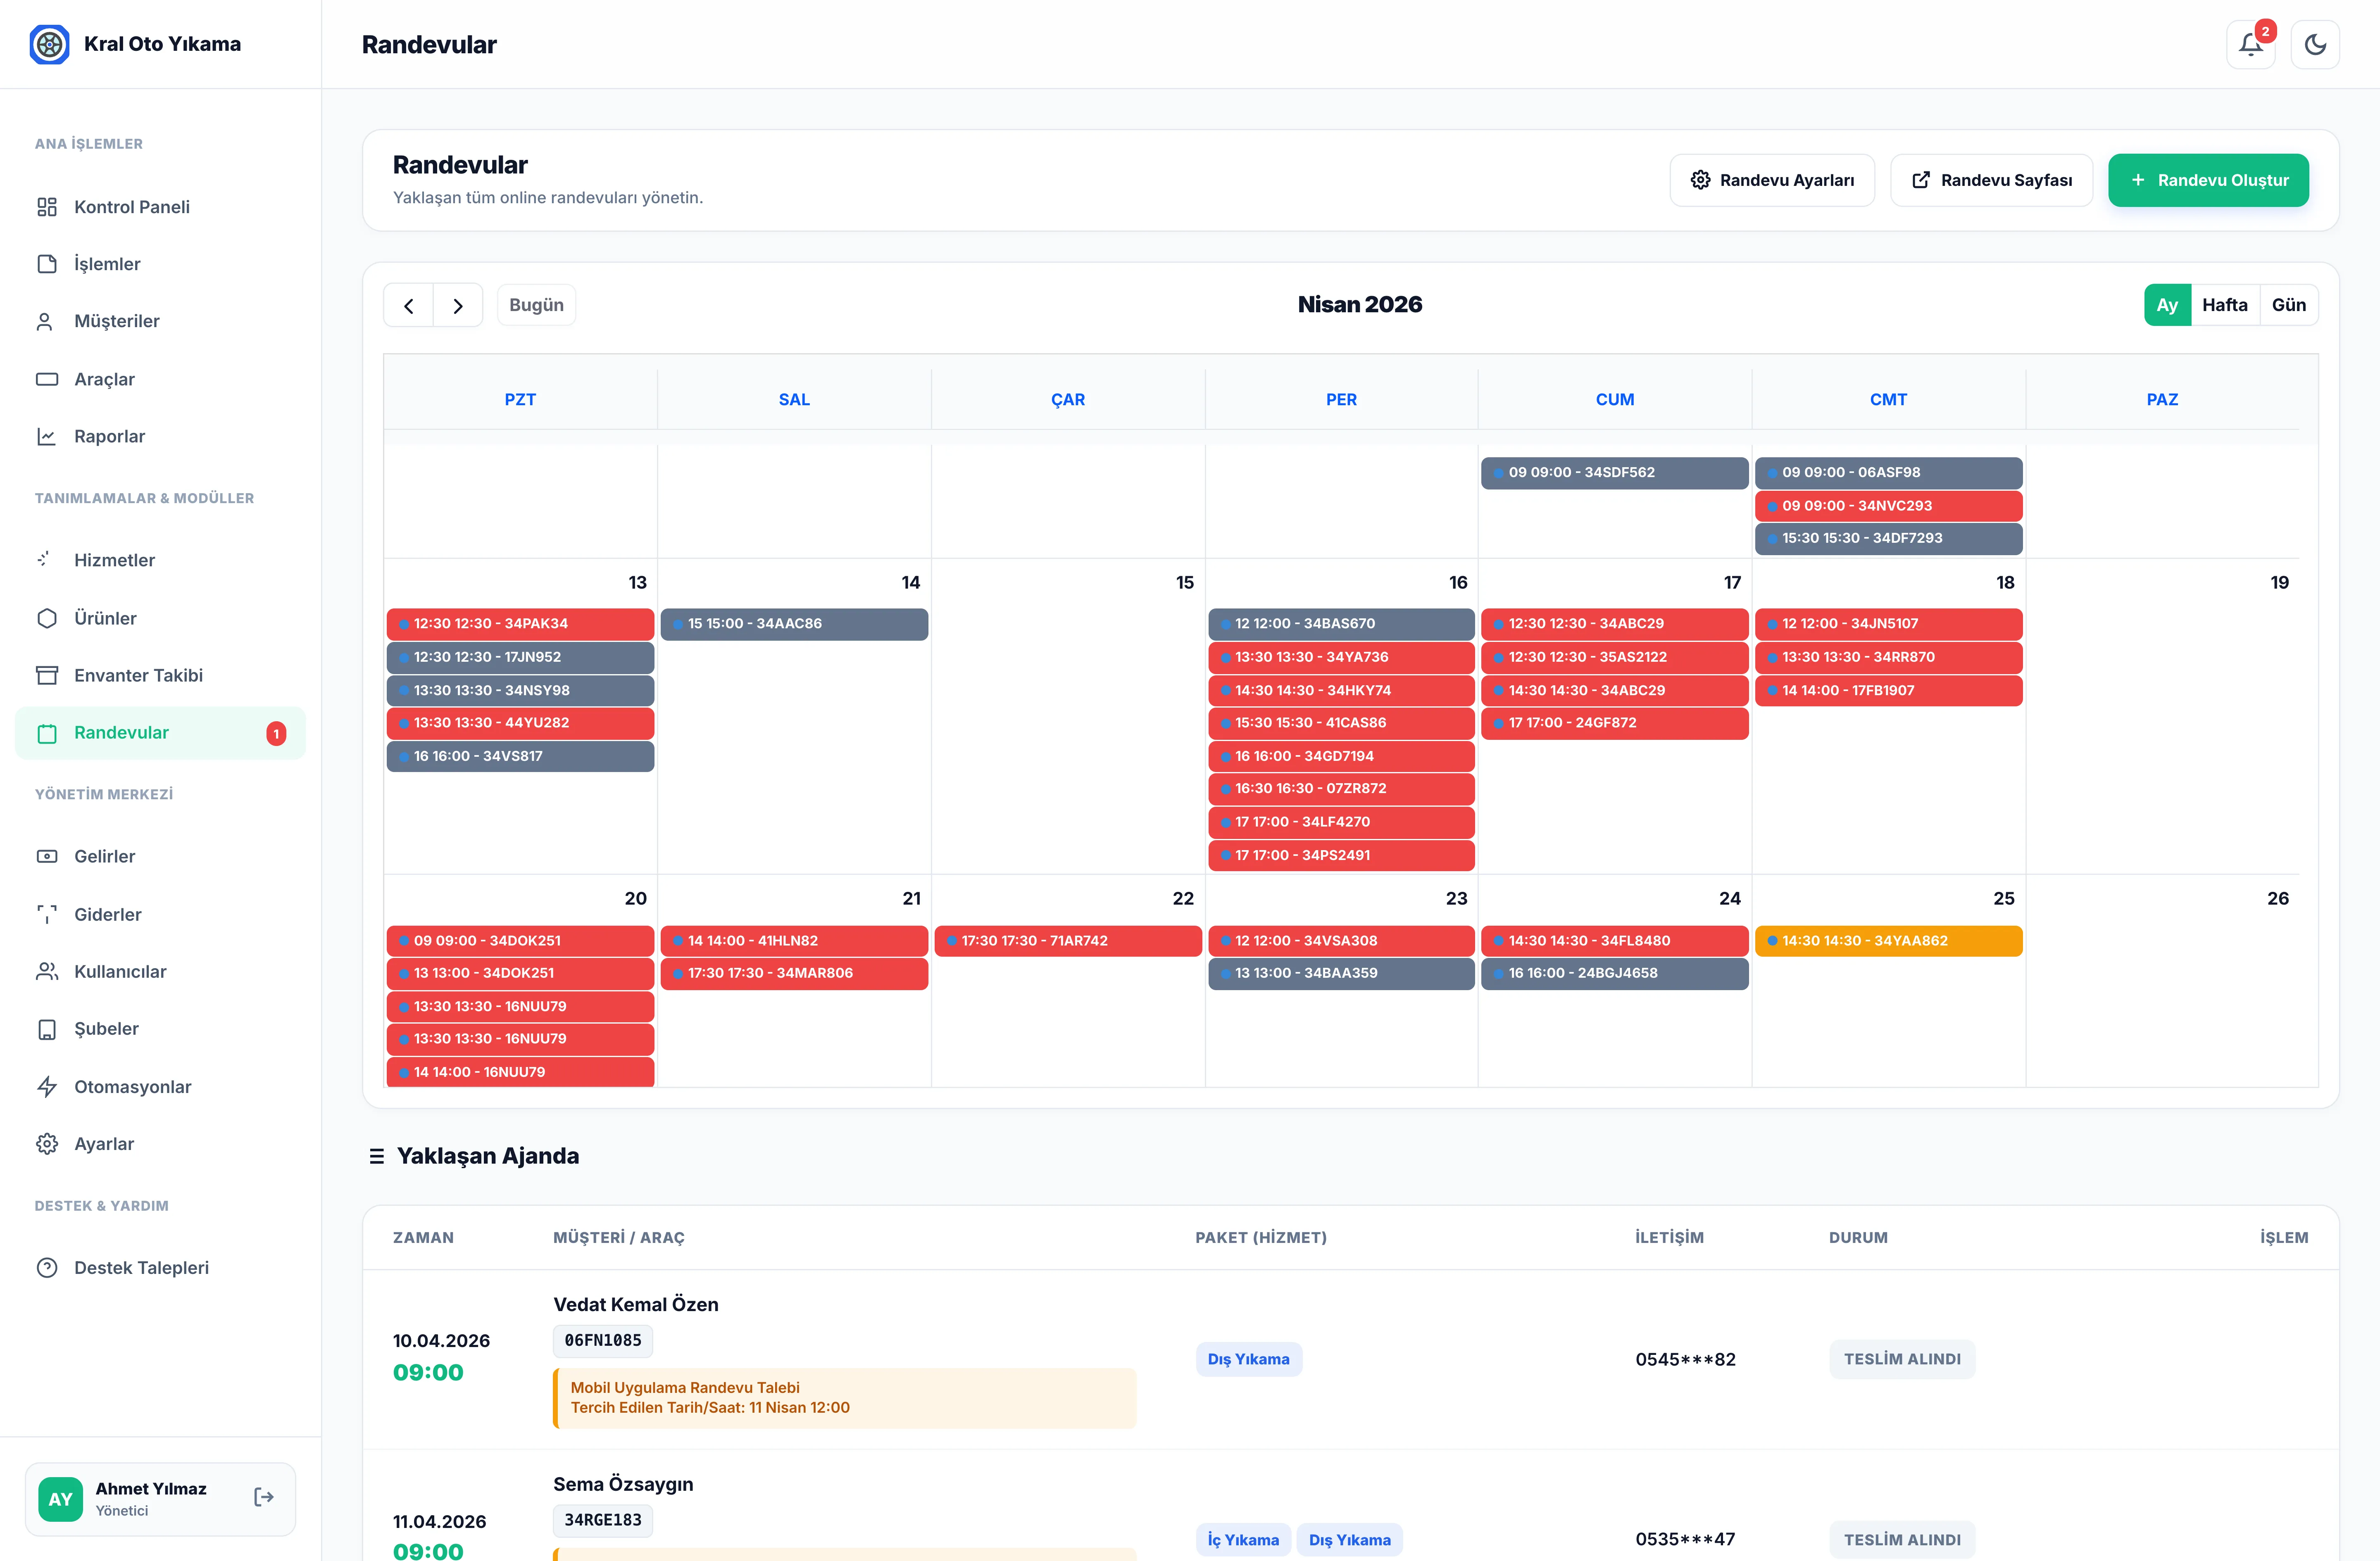Screen dimensions: 2380x1561
Task: Click the Giderler sidebar icon
Action: [47, 914]
